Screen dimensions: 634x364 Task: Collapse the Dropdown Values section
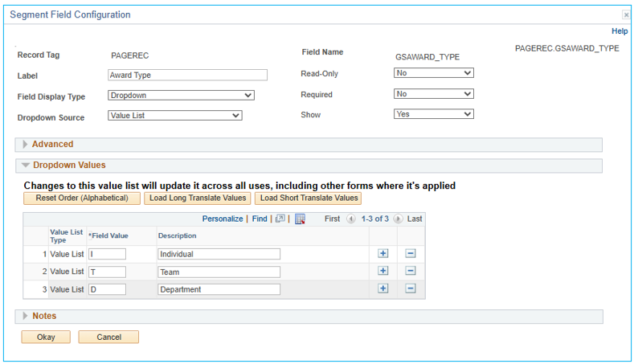click(x=26, y=165)
